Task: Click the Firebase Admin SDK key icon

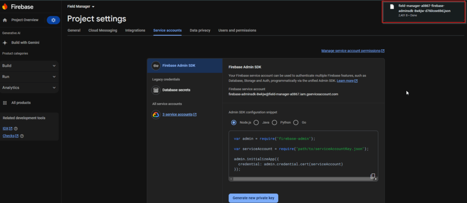Action: 156,66
